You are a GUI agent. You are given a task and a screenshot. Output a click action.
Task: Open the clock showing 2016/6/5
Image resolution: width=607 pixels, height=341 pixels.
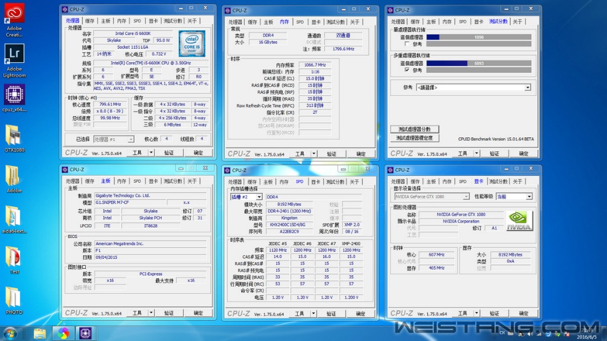587,333
